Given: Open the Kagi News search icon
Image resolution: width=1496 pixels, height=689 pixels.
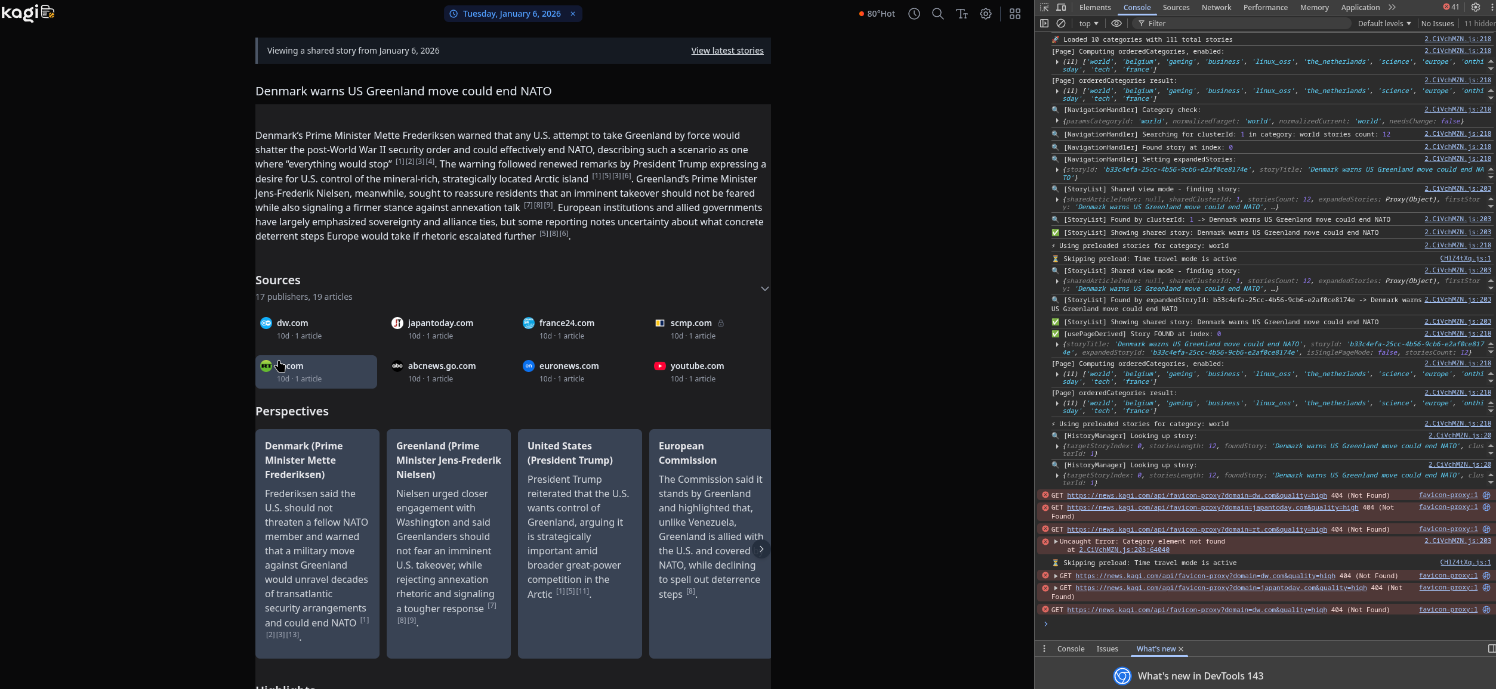Looking at the screenshot, I should (937, 14).
